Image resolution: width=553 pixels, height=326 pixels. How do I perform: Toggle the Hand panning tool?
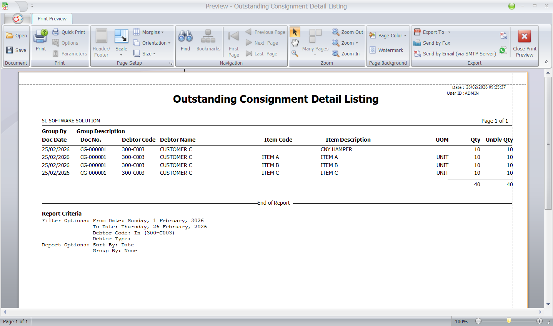[295, 43]
